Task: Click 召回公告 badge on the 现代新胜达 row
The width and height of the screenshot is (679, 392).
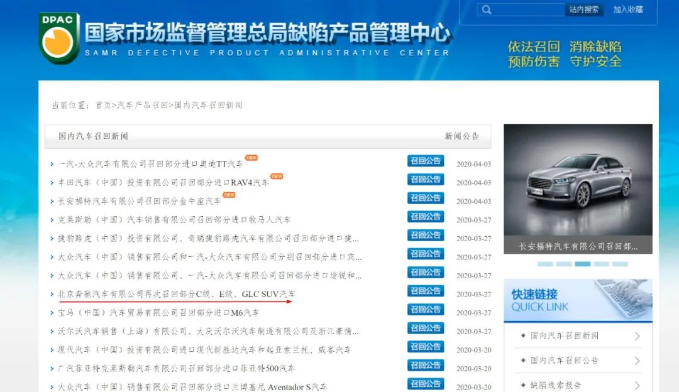Action: coord(426,347)
